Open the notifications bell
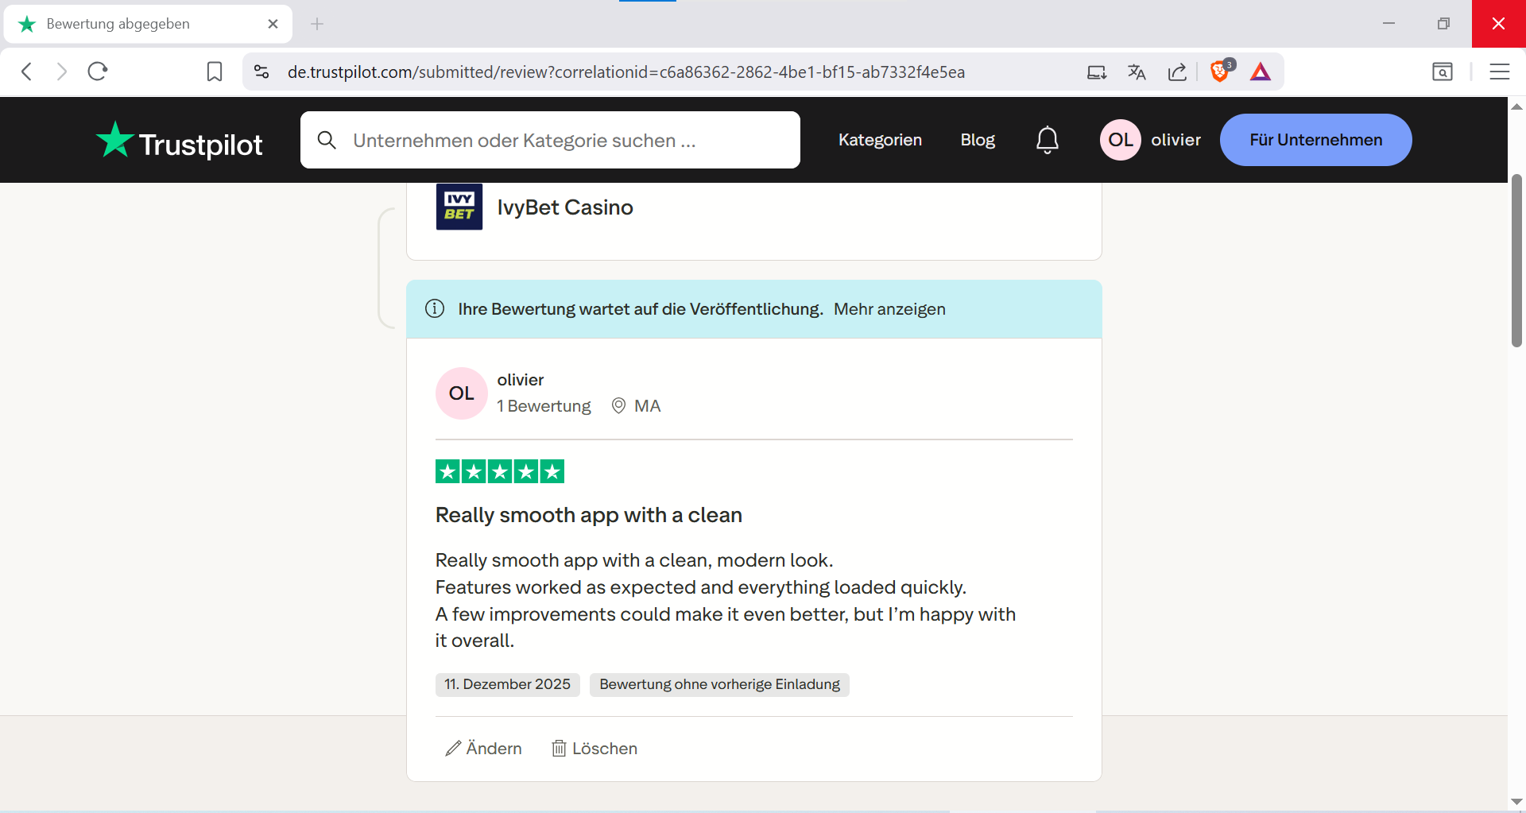This screenshot has height=813, width=1526. (1048, 140)
